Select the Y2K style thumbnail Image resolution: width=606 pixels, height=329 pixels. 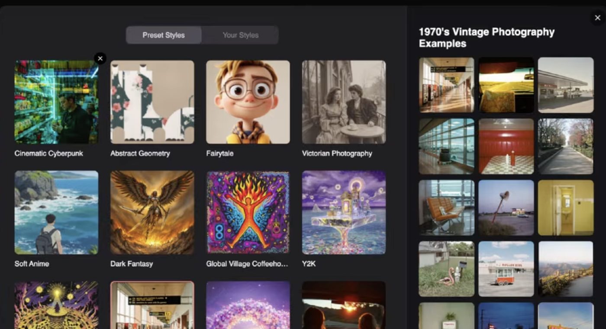tap(344, 212)
